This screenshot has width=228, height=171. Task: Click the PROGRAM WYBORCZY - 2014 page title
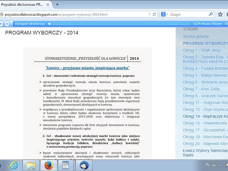tap(42, 33)
